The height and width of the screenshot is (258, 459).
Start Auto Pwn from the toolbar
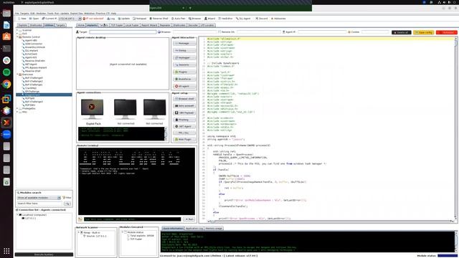[x=179, y=19]
